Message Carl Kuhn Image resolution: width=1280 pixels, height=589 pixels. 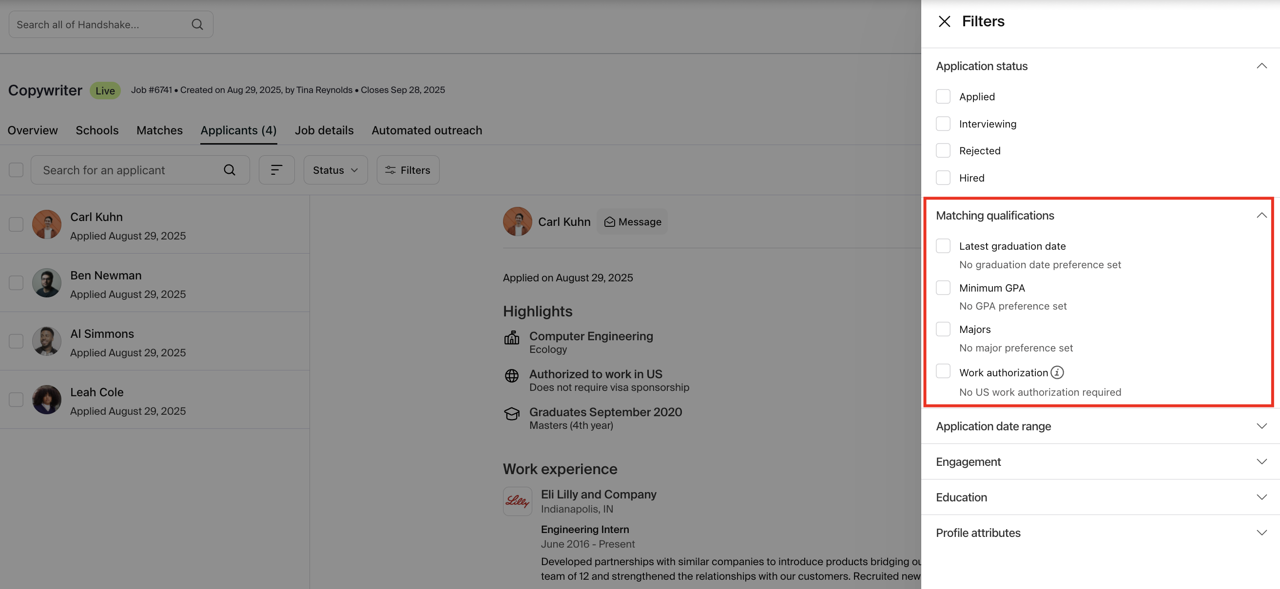632,221
